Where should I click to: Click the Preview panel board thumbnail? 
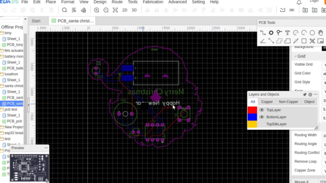click(x=30, y=167)
